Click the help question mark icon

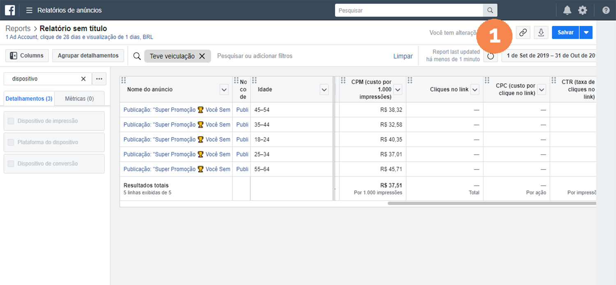click(606, 10)
